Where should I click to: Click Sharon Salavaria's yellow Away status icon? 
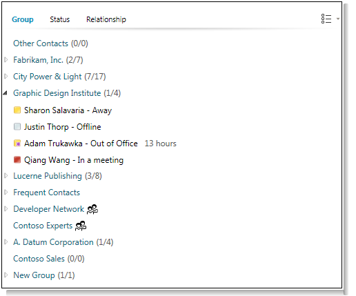click(17, 110)
